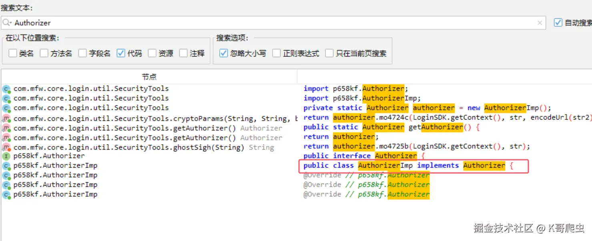Select result 'private static Authorizer authorizer = new AuthorizerImp();'
The height and width of the screenshot is (241, 592).
pos(427,108)
